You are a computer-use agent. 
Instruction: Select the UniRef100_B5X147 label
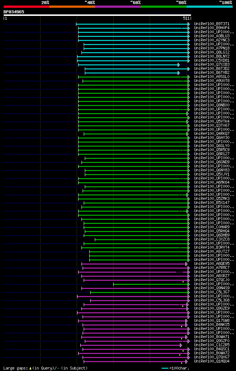212,203
